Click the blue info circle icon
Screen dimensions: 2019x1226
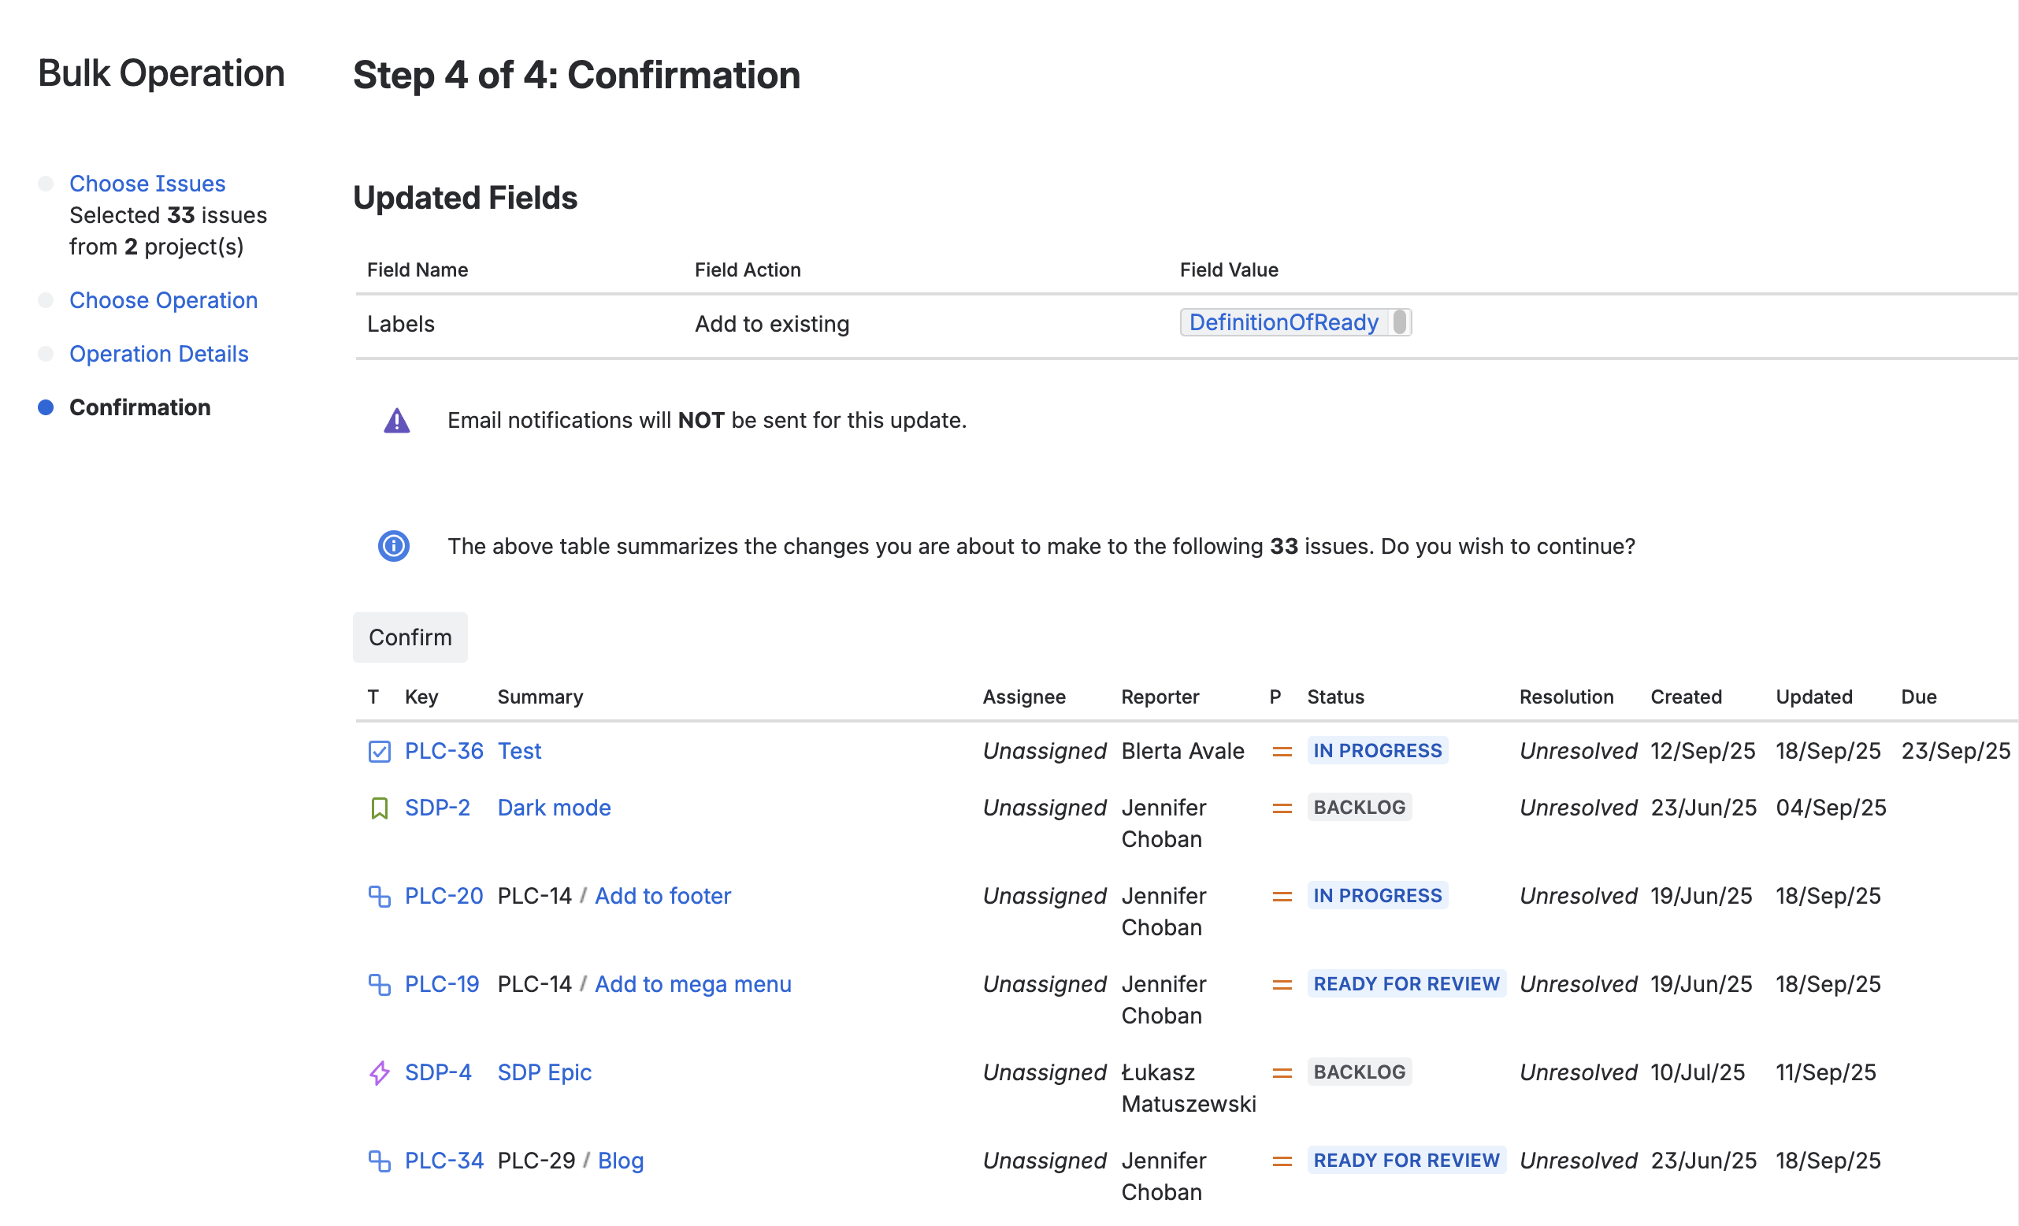393,546
